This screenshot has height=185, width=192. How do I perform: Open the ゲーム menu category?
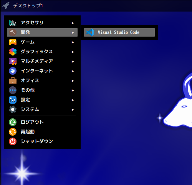tap(42, 42)
